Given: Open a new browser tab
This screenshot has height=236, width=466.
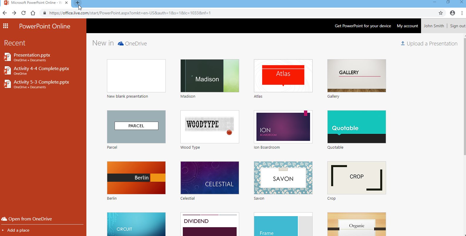Looking at the screenshot, I should (x=78, y=3).
